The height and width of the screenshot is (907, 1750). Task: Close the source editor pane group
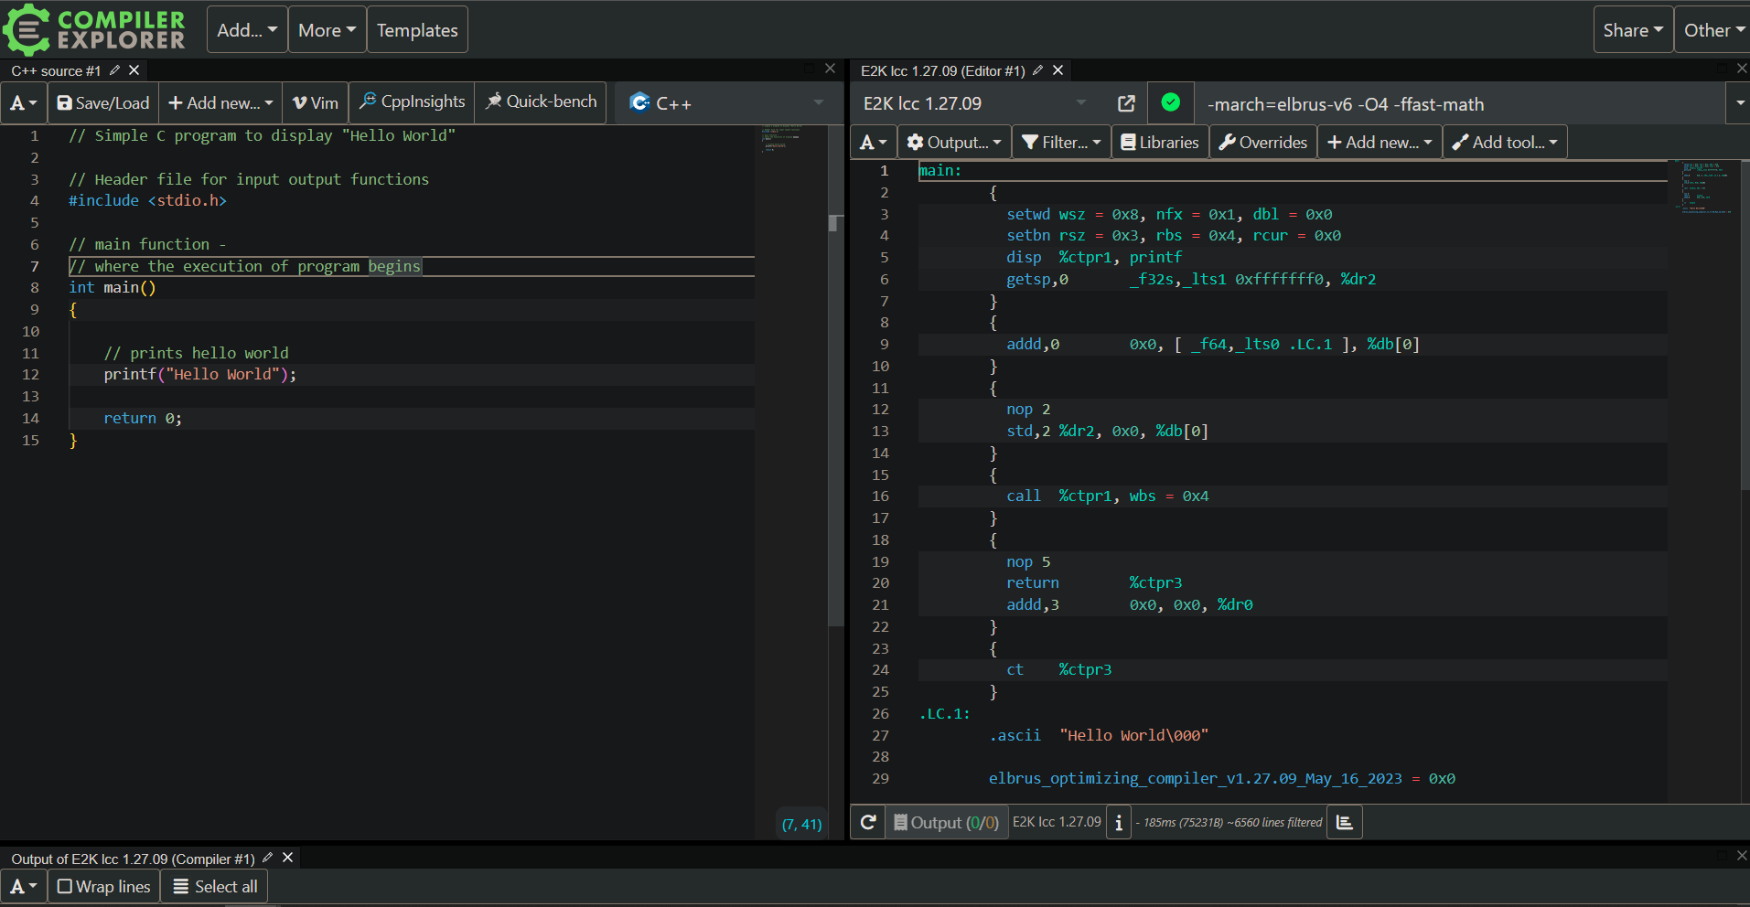pos(831,69)
